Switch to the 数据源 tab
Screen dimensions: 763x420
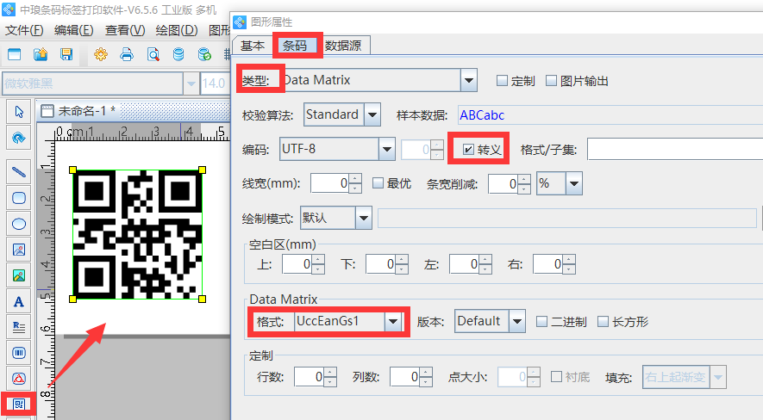[x=343, y=46]
